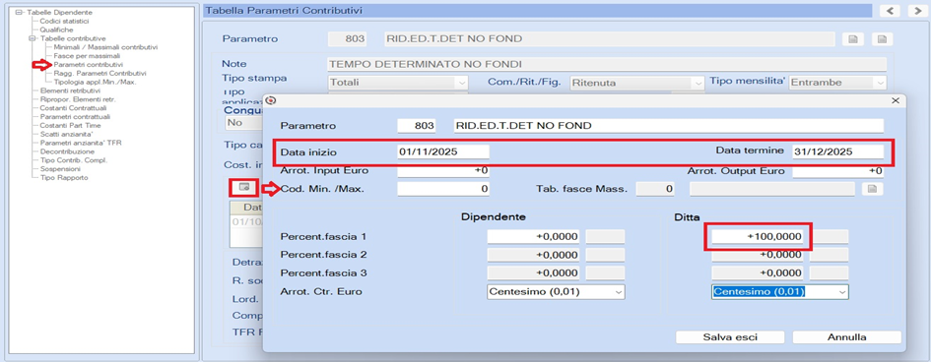Open the Tipo mensilita' Entrambe dropdown
931x362 pixels.
[x=880, y=83]
